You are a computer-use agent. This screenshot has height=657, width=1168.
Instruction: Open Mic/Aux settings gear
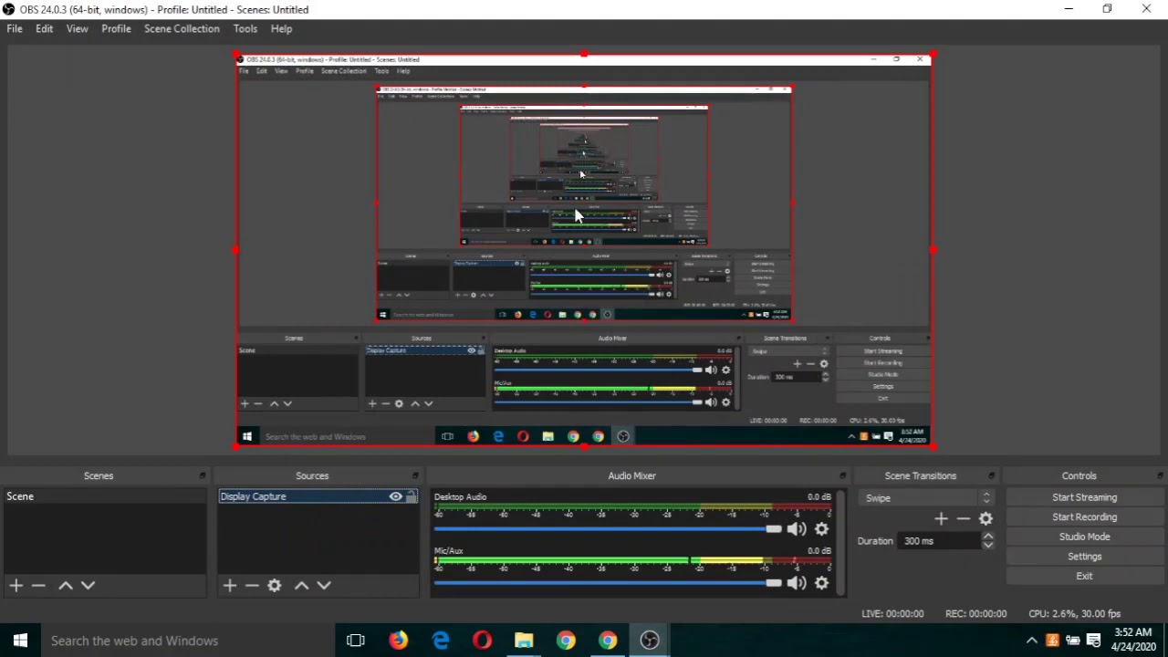click(821, 583)
